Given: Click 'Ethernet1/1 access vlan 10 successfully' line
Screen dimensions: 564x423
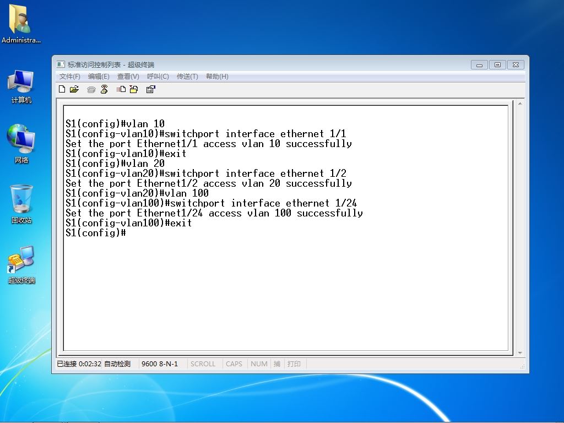Looking at the screenshot, I should tap(209, 144).
